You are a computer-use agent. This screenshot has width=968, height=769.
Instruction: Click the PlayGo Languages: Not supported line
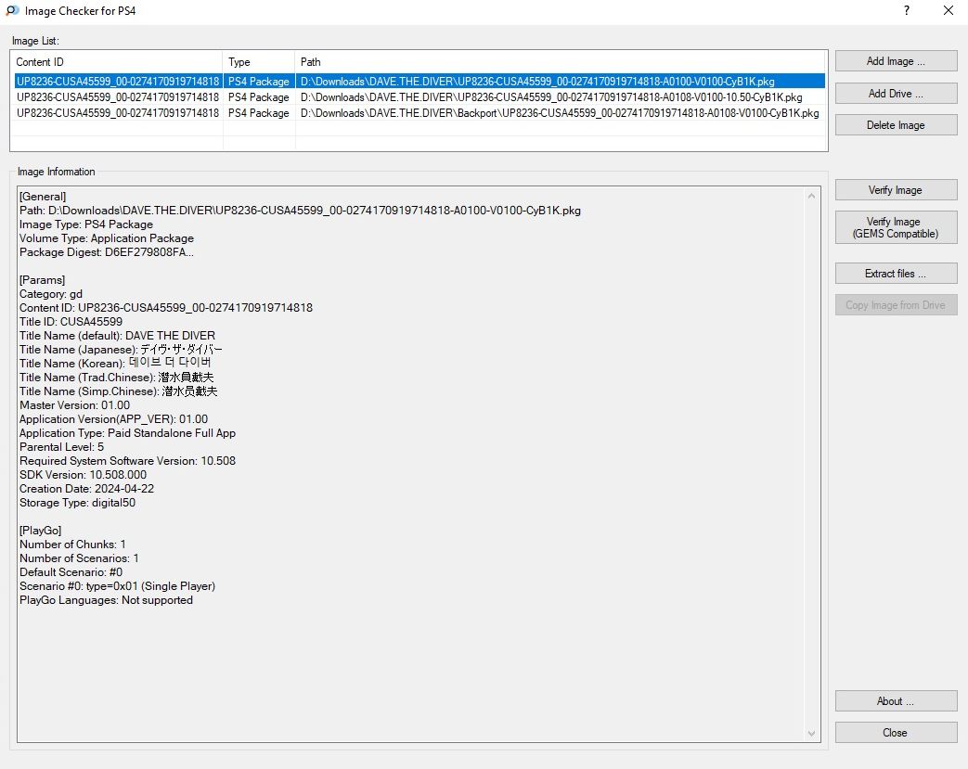click(x=106, y=600)
